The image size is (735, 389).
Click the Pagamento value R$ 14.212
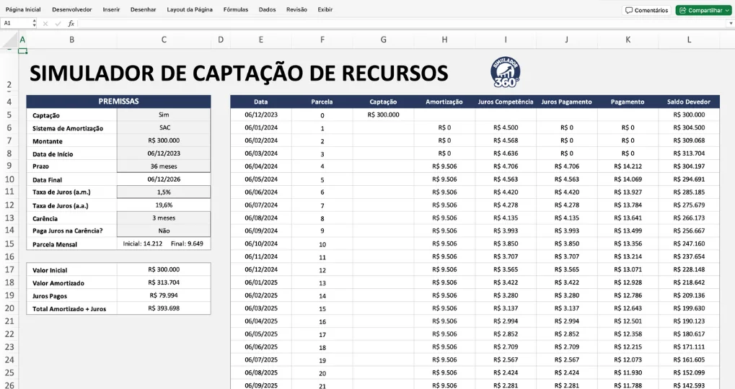pos(628,166)
